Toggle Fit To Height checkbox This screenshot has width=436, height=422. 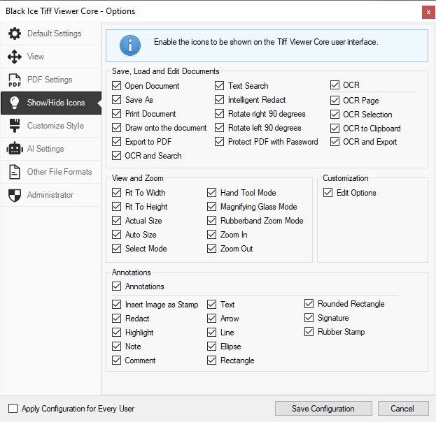click(116, 206)
